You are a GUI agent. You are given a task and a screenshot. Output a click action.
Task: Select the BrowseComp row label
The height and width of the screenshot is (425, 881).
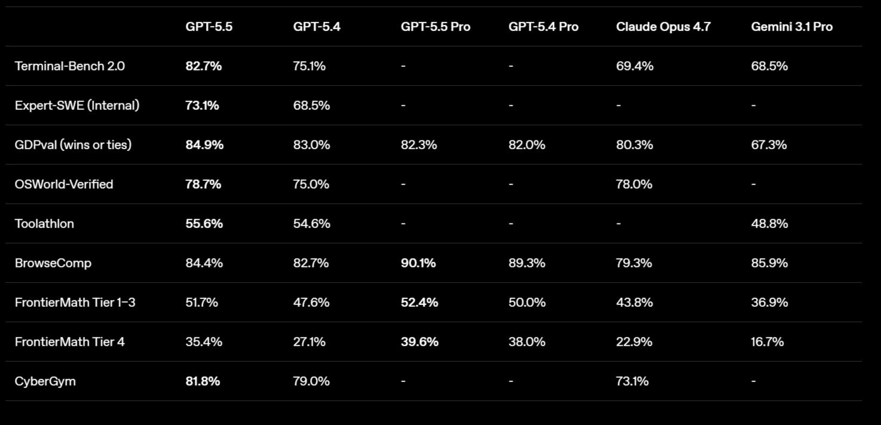coord(53,263)
